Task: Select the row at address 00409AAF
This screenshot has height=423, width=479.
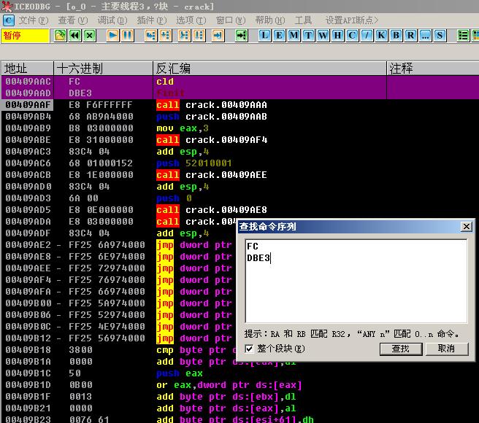Action: (x=239, y=105)
